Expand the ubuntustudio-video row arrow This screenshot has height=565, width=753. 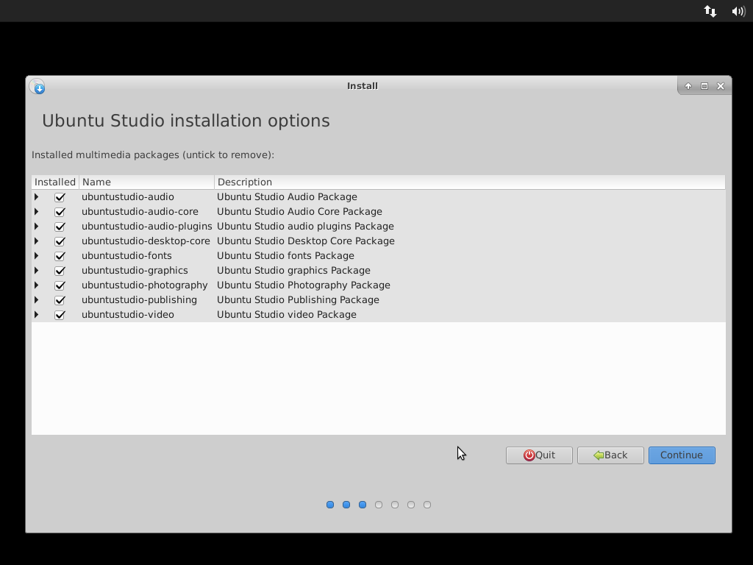37,315
